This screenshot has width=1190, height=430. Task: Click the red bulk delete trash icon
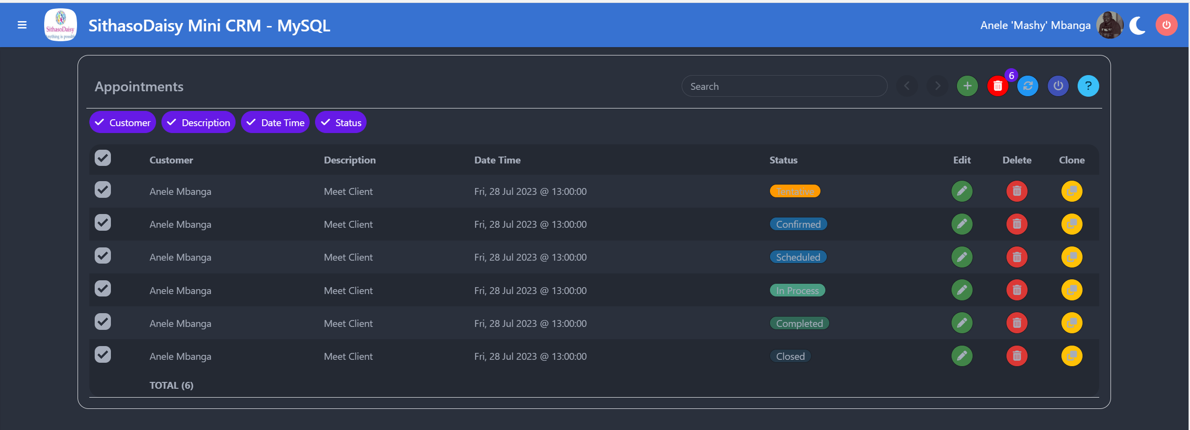pyautogui.click(x=998, y=86)
